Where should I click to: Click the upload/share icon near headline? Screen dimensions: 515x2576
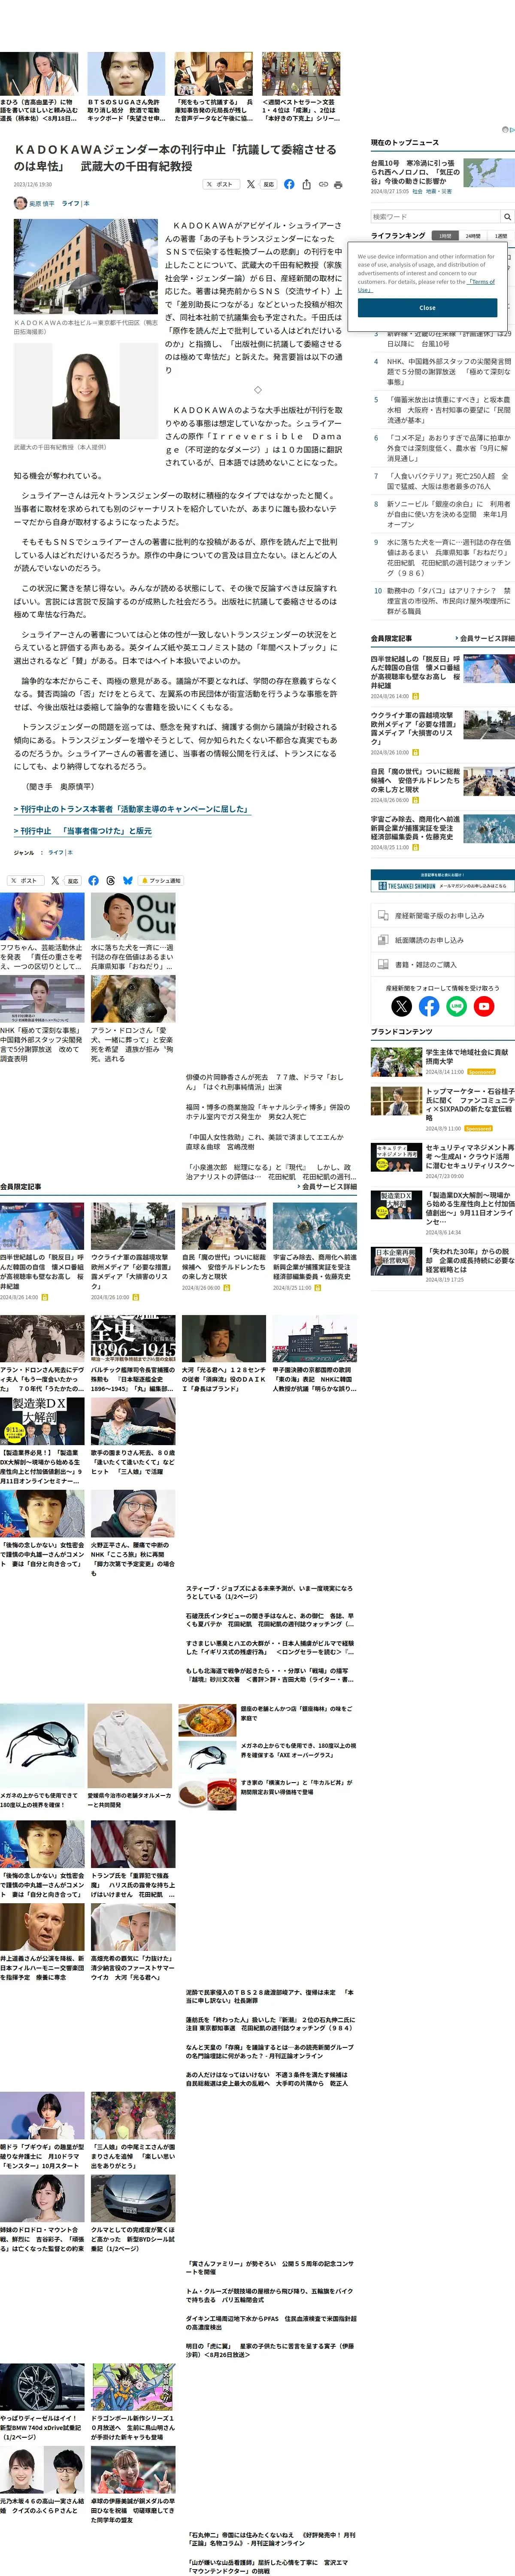coord(306,184)
